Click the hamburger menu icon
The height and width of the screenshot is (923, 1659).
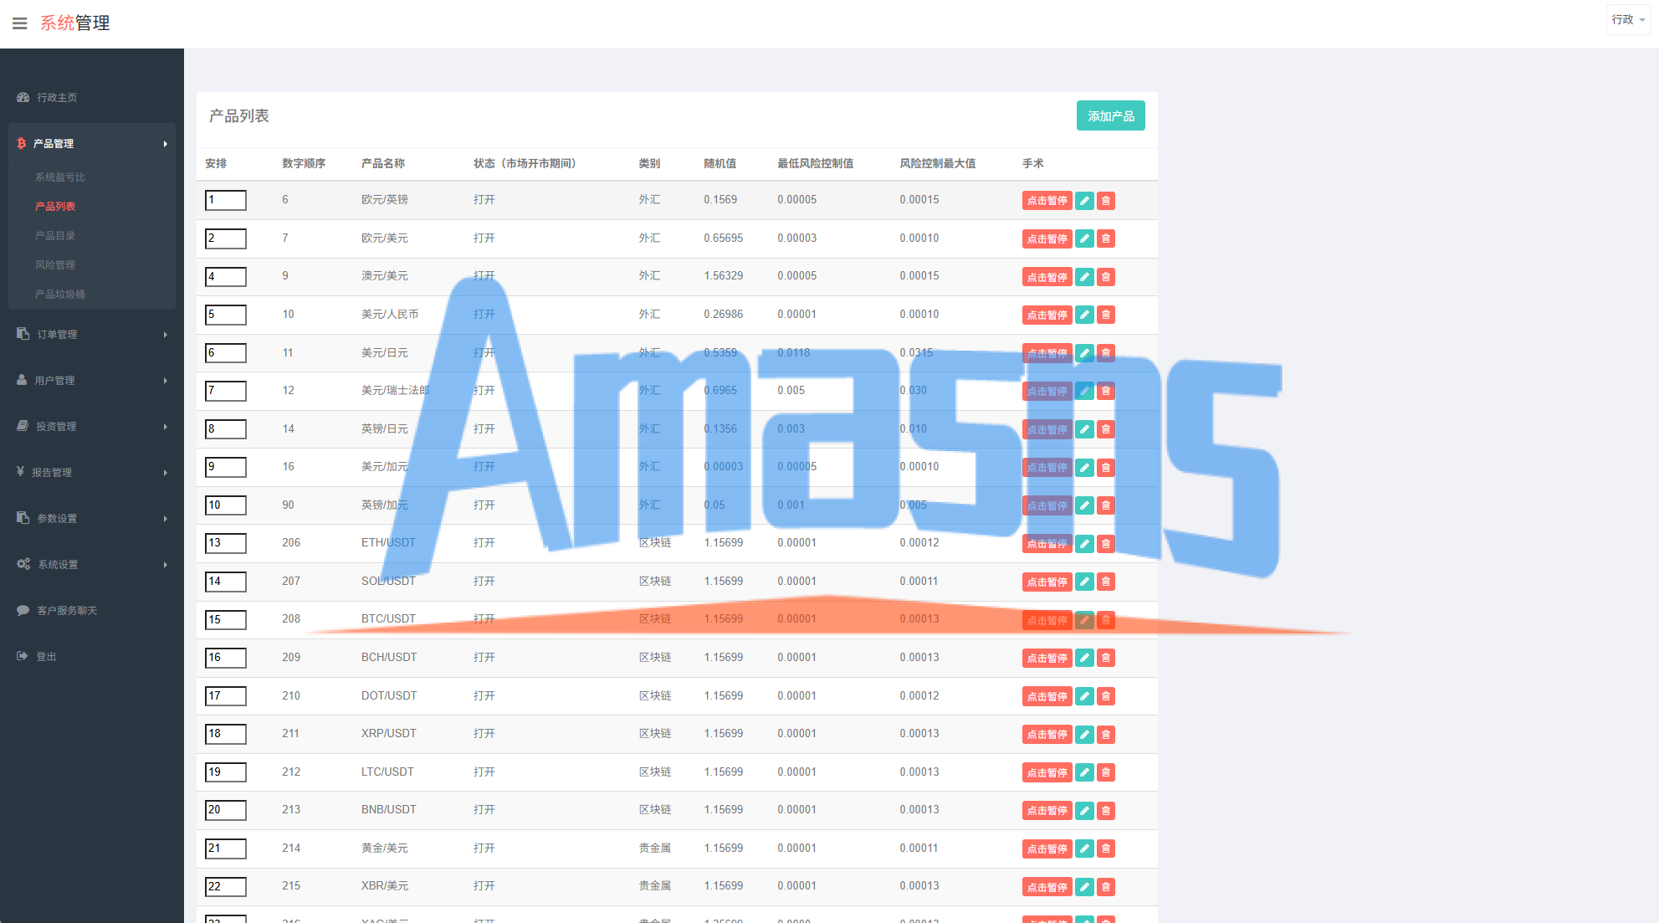click(x=19, y=23)
